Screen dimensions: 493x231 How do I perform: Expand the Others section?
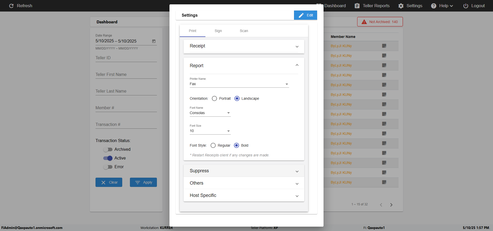click(x=244, y=183)
